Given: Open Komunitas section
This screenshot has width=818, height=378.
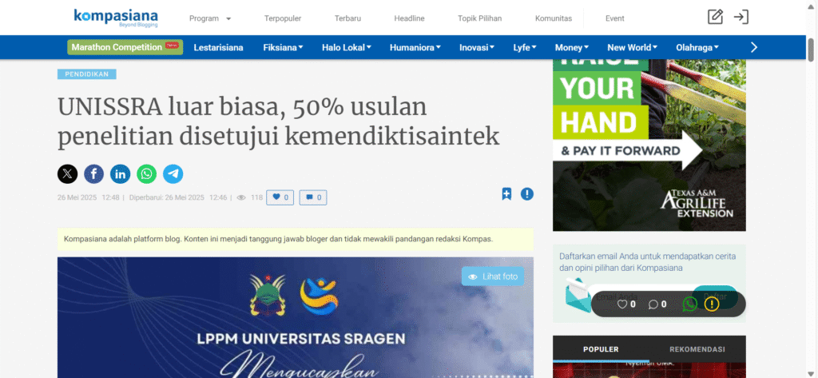Looking at the screenshot, I should (554, 18).
